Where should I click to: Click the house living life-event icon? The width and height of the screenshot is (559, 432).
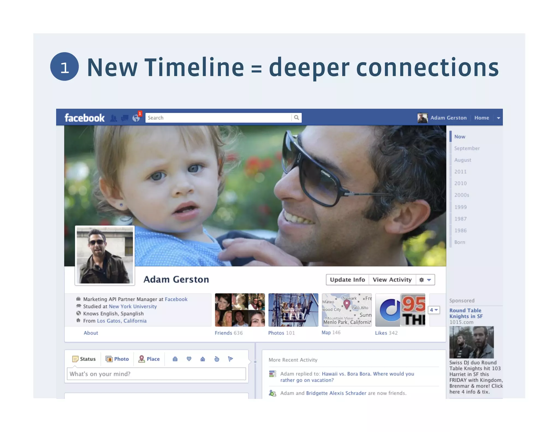tap(203, 359)
